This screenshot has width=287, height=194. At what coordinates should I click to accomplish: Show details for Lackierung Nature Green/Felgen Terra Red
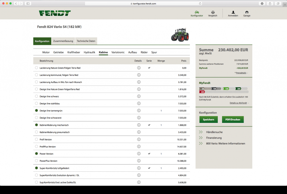tap(139, 68)
